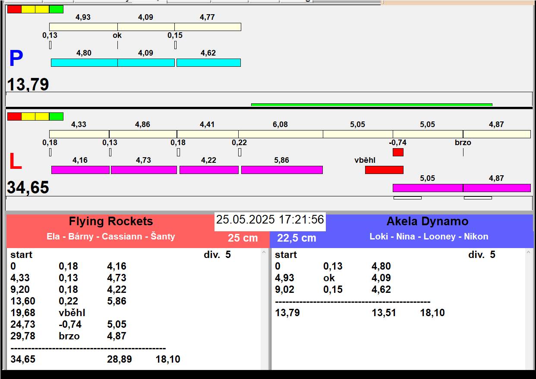Select the cyan 4,80 run bar
The image size is (536, 379).
coord(84,62)
